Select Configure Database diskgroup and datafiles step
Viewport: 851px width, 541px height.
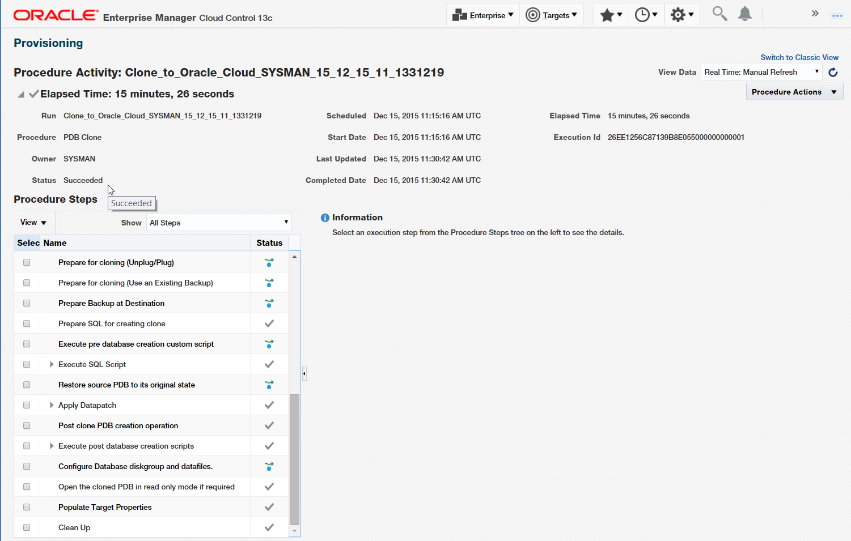coord(136,466)
